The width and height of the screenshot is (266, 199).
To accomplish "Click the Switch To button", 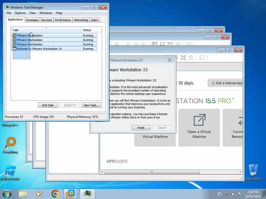I will (70, 105).
